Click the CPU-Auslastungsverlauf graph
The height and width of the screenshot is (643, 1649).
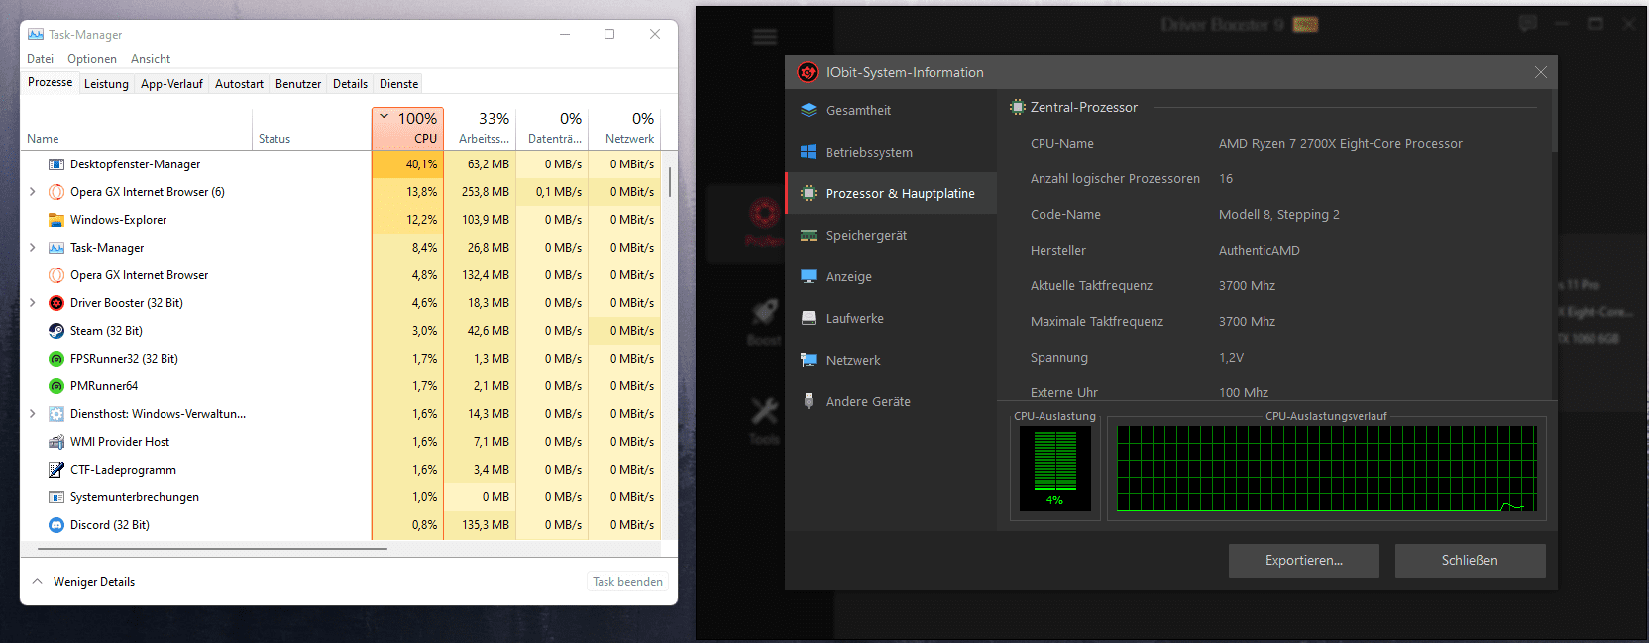pyautogui.click(x=1327, y=469)
